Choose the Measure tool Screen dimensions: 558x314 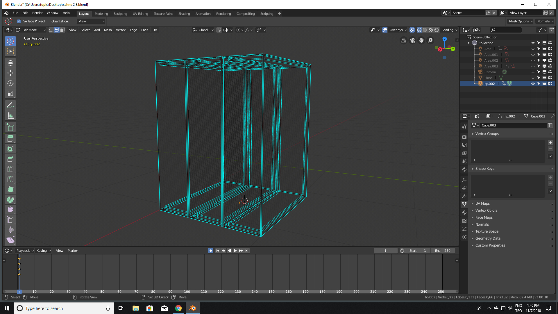pos(10,115)
